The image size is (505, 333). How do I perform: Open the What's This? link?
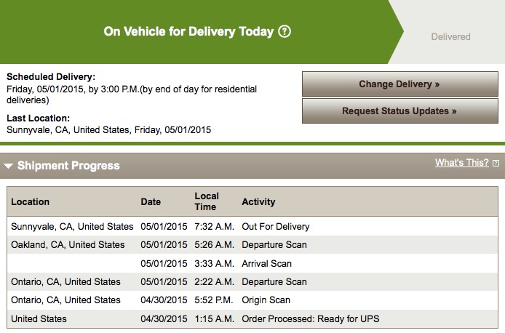[x=461, y=163]
